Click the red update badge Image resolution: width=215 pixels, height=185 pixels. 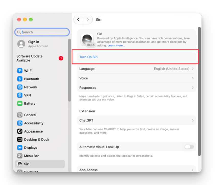click(61, 58)
